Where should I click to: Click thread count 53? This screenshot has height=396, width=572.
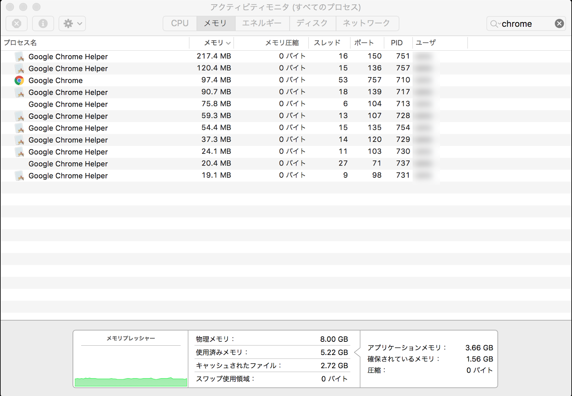343,80
